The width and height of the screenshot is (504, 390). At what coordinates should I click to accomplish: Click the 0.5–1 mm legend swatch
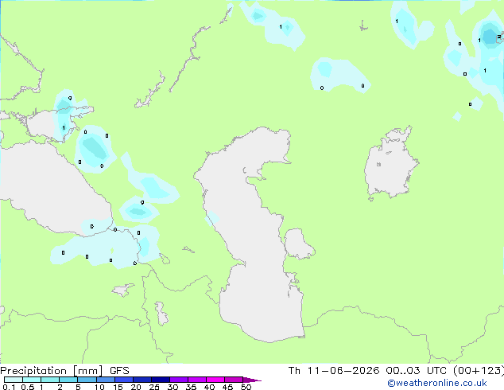32,380
